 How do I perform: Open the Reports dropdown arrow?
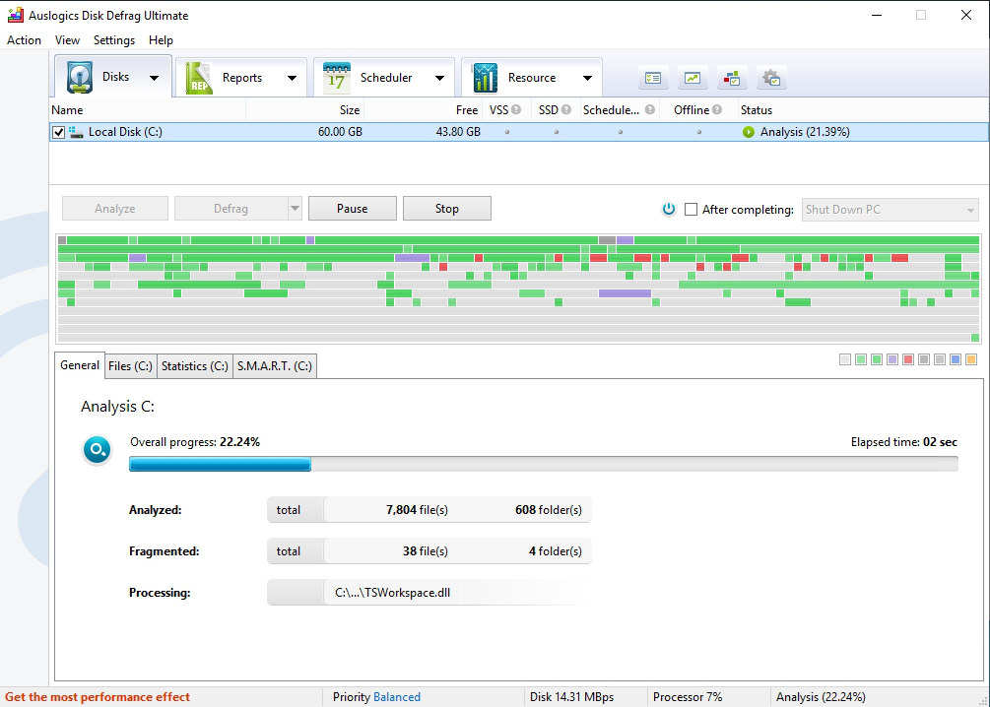292,78
